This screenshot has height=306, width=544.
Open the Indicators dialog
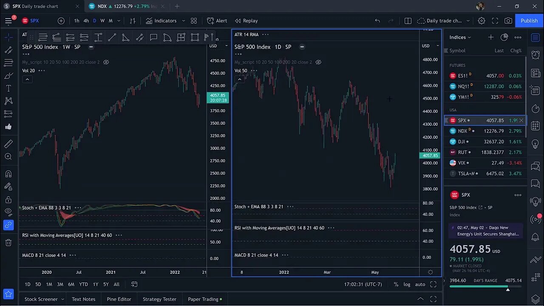click(161, 20)
